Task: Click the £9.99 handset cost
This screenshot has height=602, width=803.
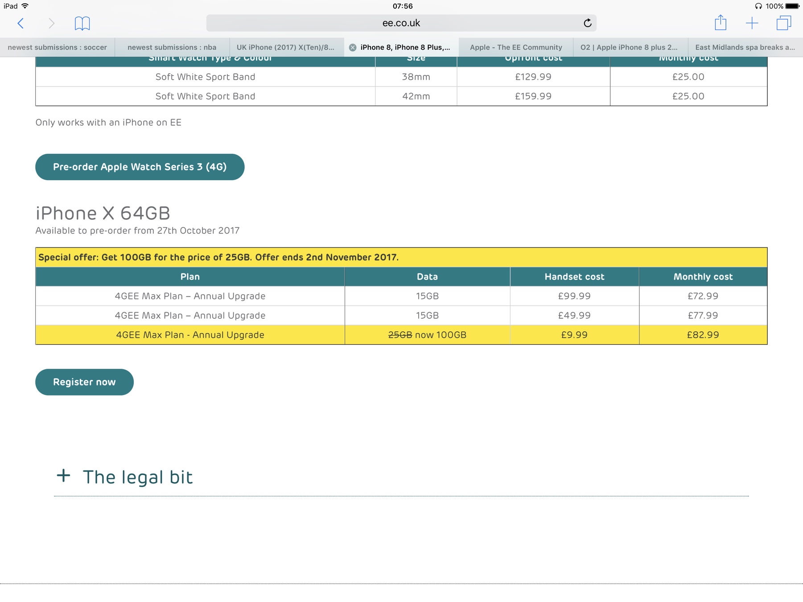Action: coord(574,335)
